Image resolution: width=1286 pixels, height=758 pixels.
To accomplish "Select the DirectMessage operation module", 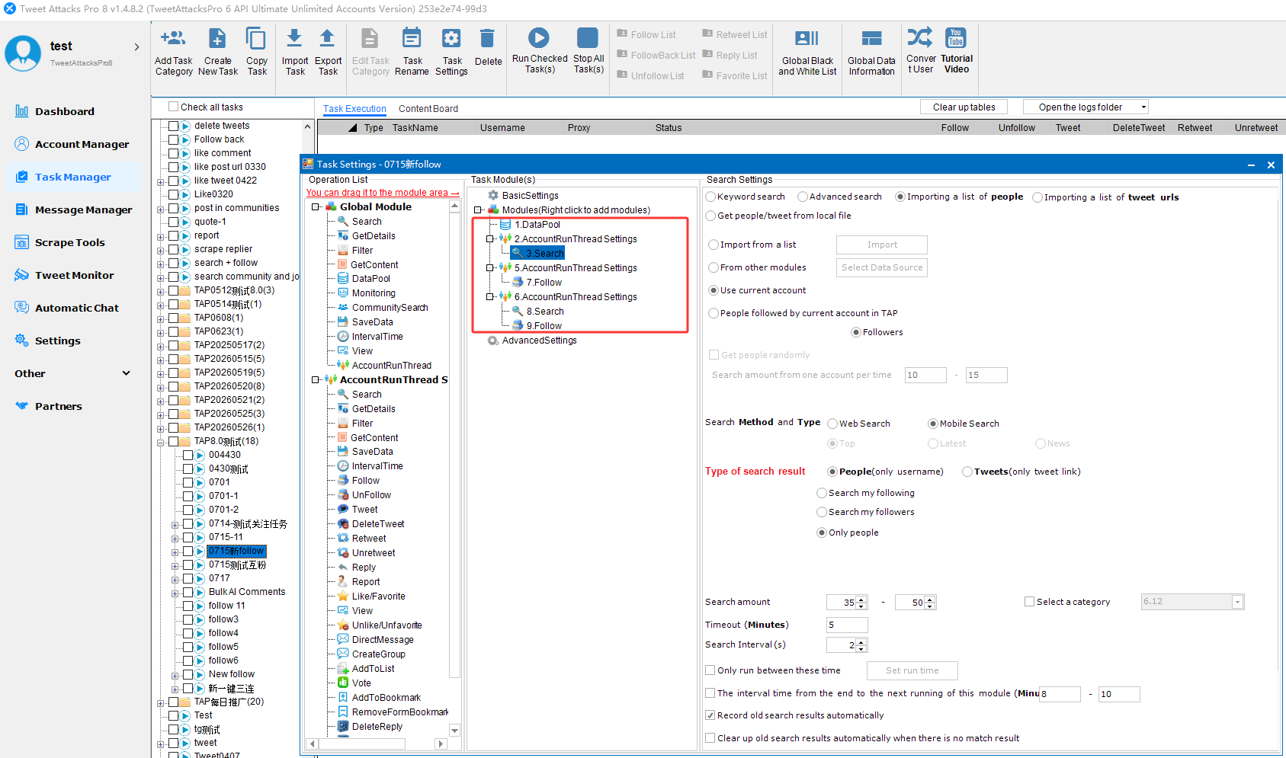I will pyautogui.click(x=383, y=640).
